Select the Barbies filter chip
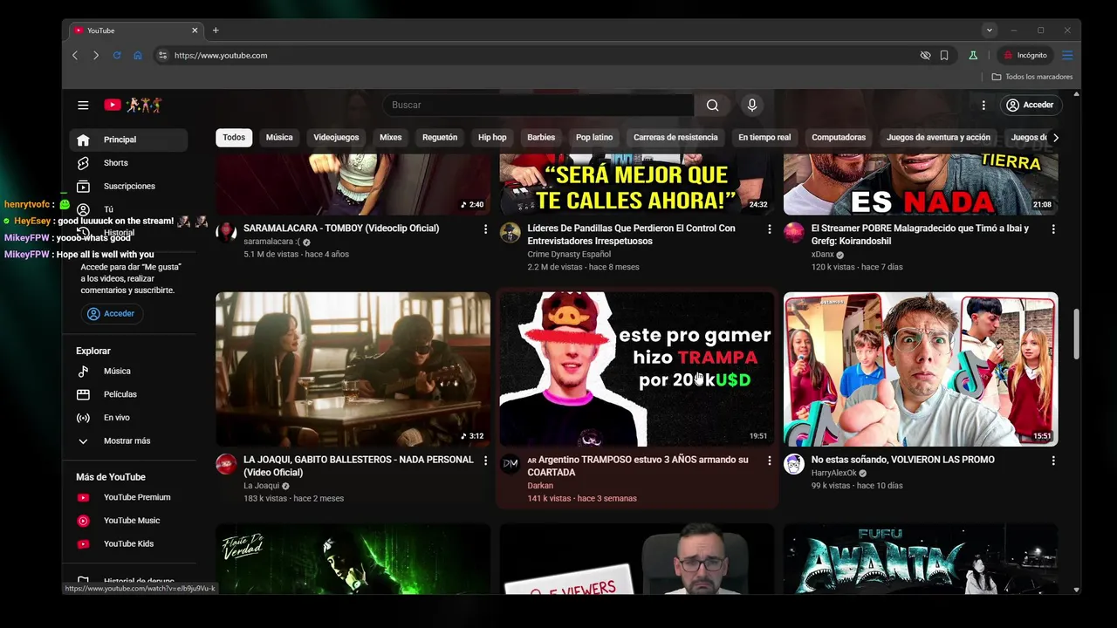Screen dimensions: 1117x628 (541, 137)
